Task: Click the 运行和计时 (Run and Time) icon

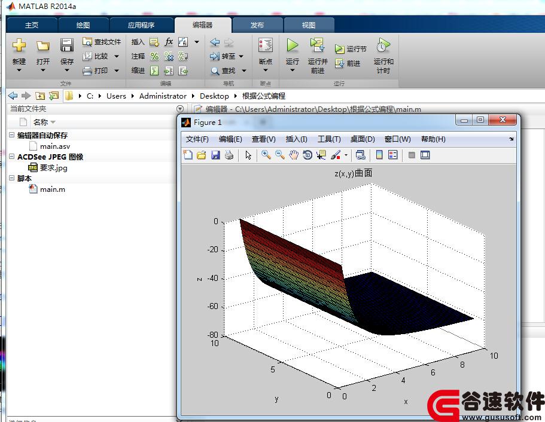Action: pyautogui.click(x=383, y=45)
